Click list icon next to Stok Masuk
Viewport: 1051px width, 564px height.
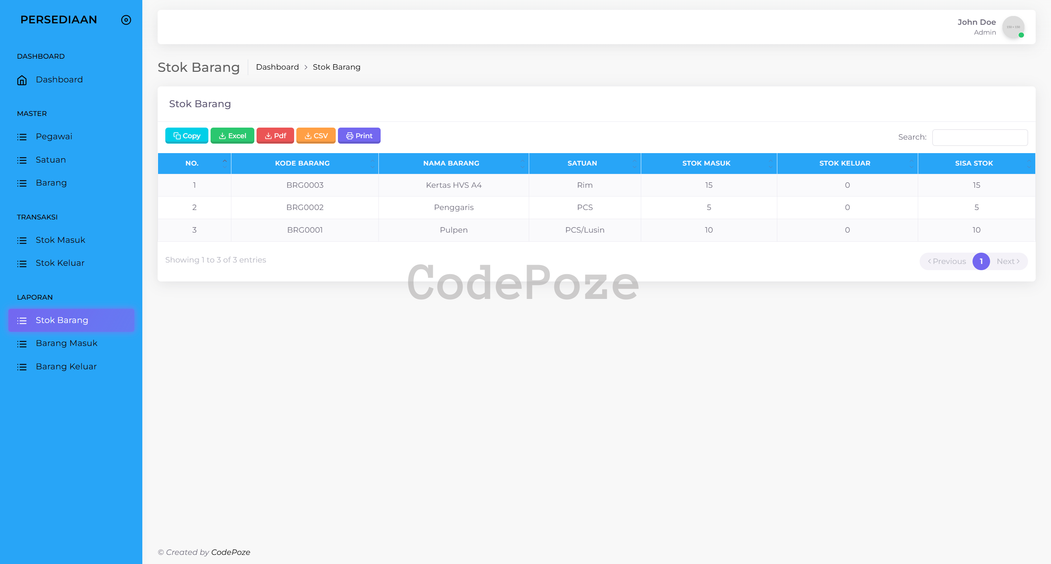coord(22,240)
